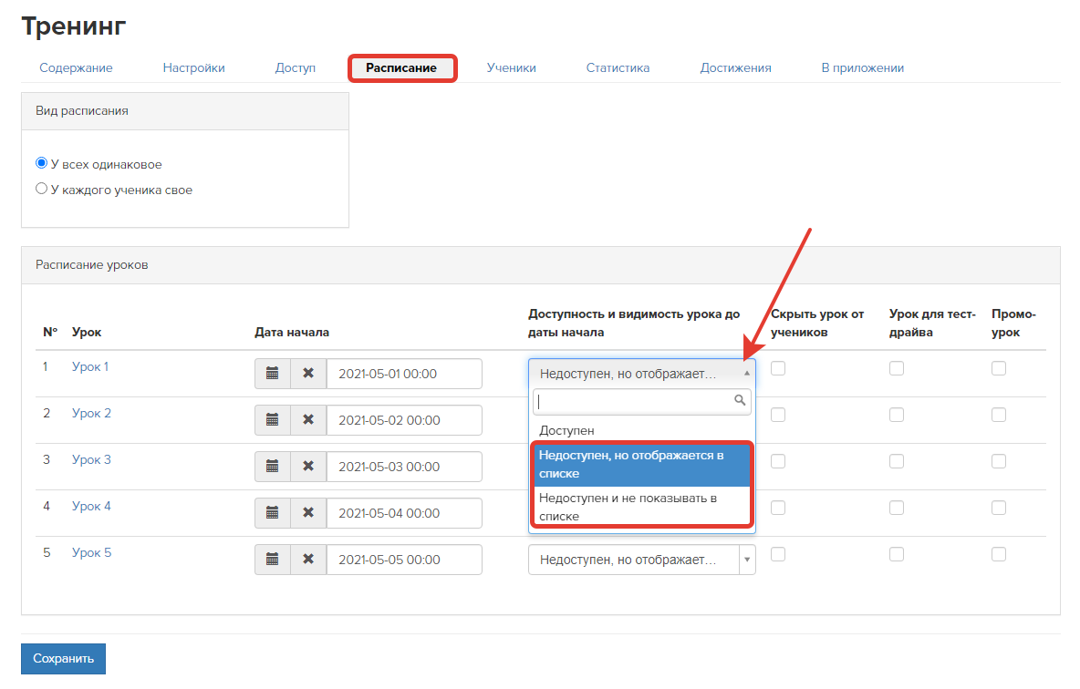Click the search magnifier in dropdown
The image size is (1080, 689).
point(740,400)
